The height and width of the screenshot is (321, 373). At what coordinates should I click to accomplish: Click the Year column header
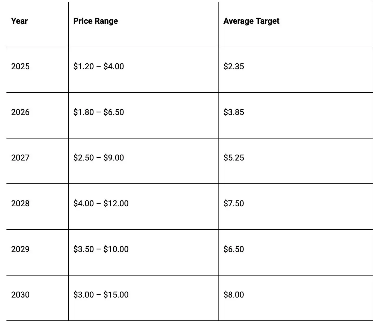point(19,21)
